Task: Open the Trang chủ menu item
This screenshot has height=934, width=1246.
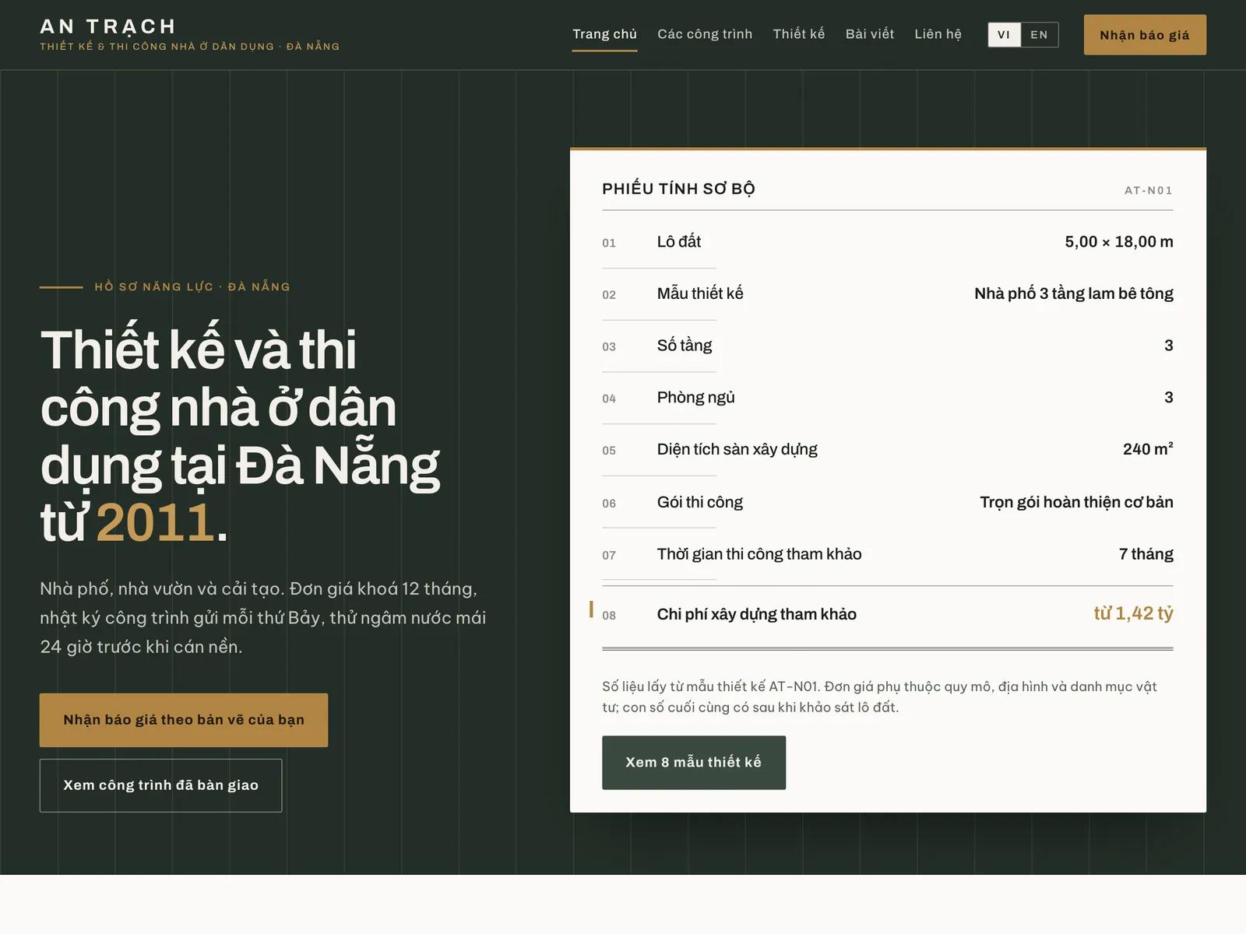Action: [604, 34]
